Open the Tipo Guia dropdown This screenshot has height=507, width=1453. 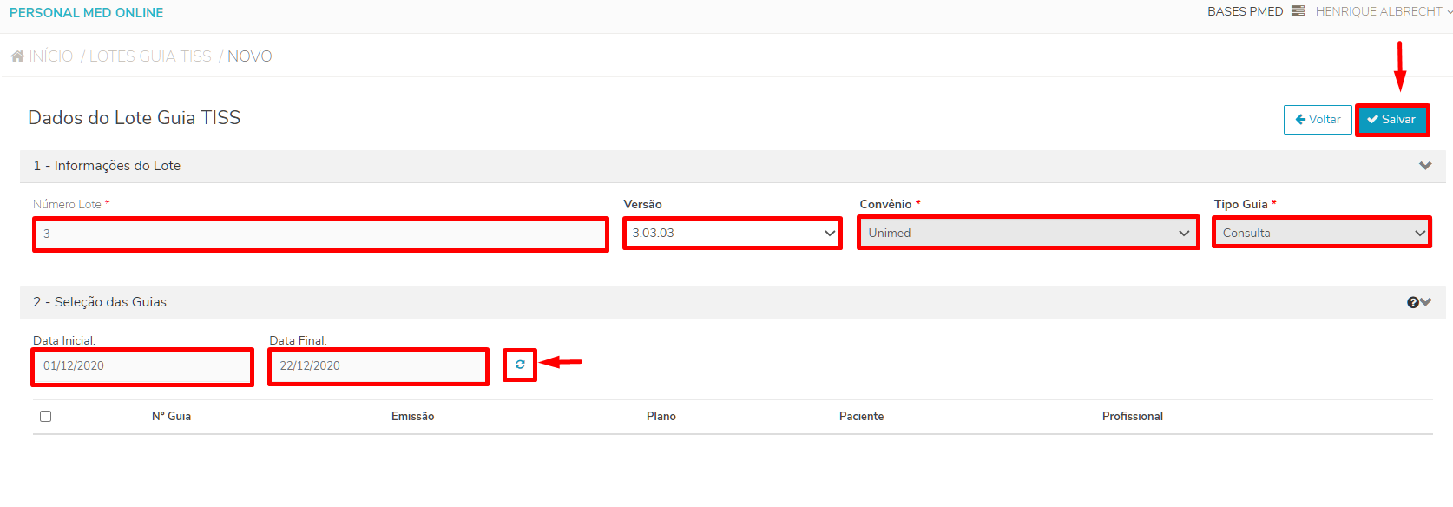point(1322,233)
